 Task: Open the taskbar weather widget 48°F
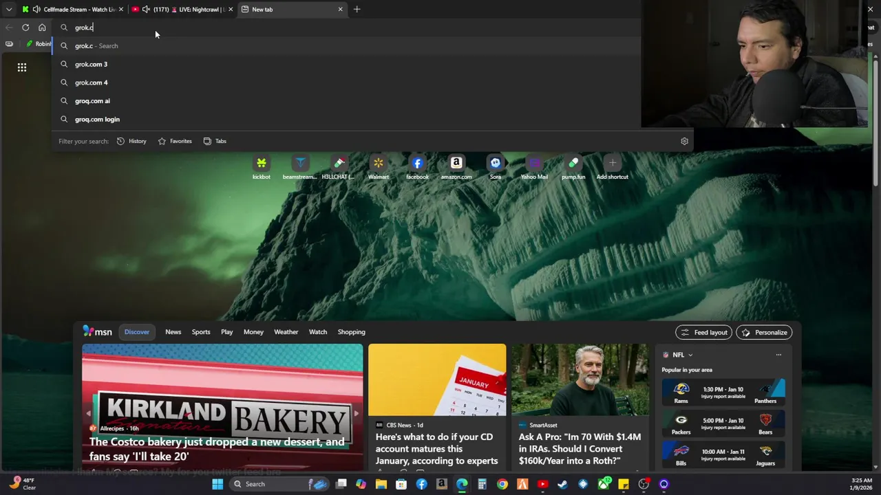[22, 484]
